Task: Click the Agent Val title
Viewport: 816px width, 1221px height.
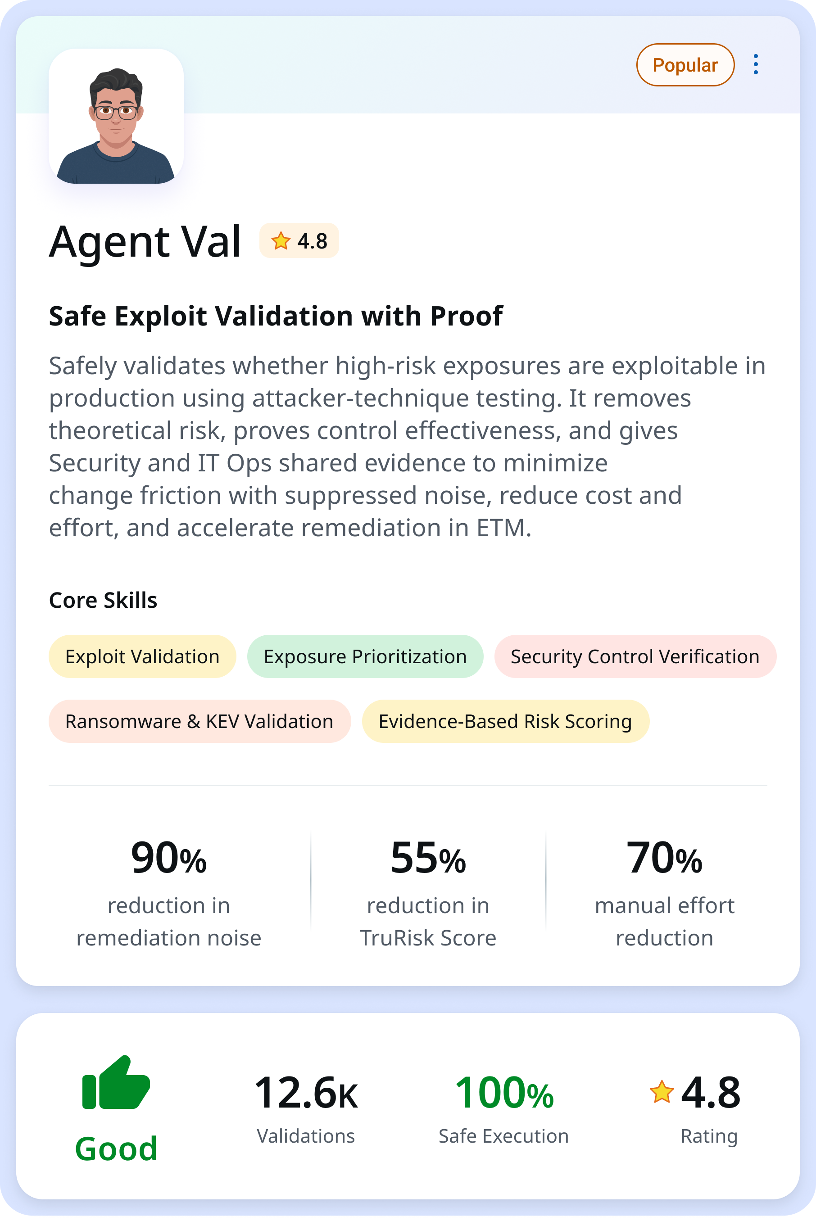Action: [x=145, y=241]
